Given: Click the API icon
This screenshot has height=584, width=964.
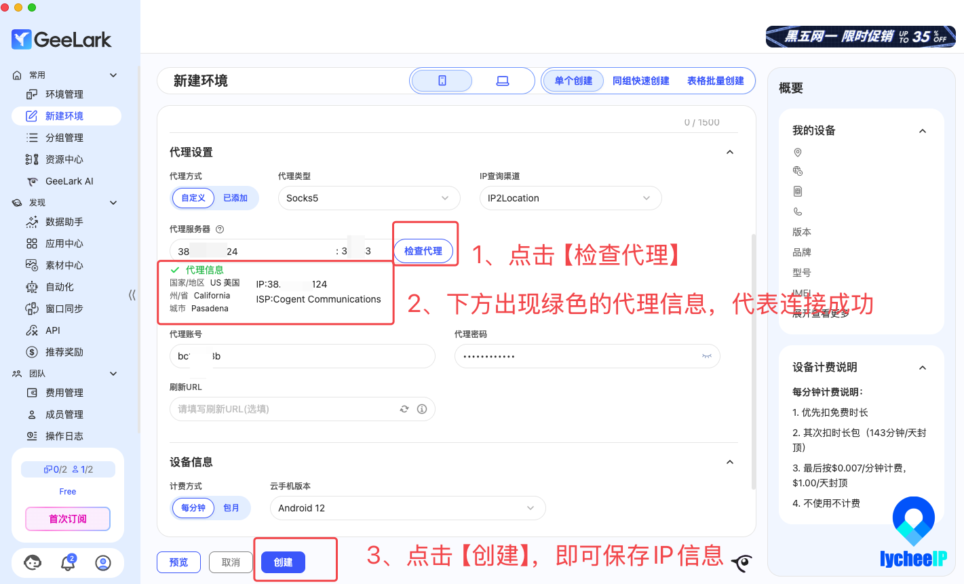Looking at the screenshot, I should 32,330.
